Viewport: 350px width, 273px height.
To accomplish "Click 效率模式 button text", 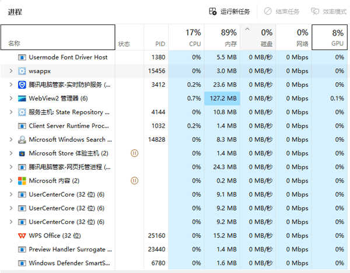I will tap(335, 12).
